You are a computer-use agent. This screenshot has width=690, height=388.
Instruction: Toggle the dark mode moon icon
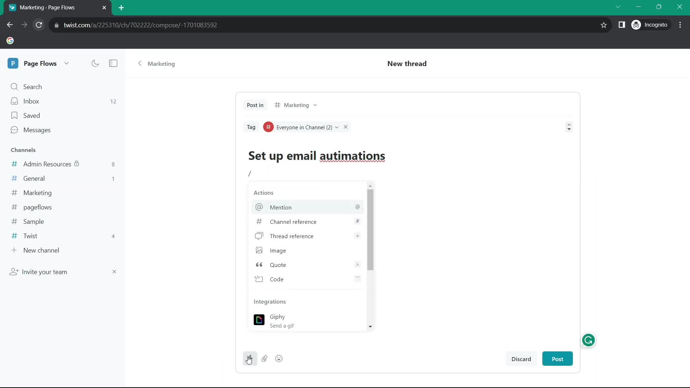(95, 63)
